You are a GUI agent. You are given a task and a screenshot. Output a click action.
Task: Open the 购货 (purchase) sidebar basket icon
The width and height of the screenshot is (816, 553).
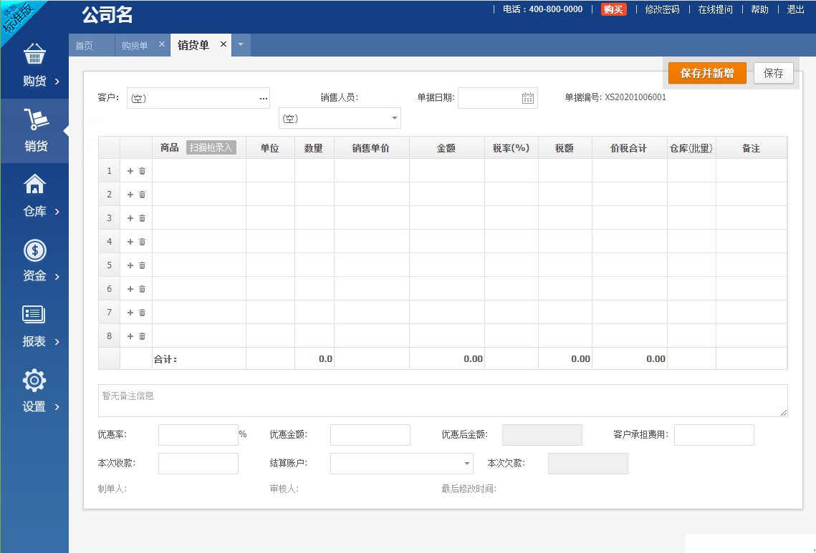pyautogui.click(x=34, y=54)
